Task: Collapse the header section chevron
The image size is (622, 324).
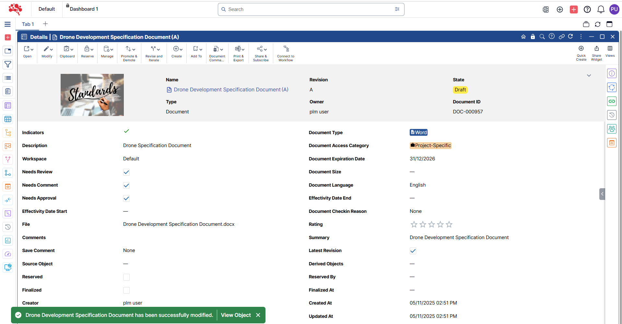Action: [589, 75]
